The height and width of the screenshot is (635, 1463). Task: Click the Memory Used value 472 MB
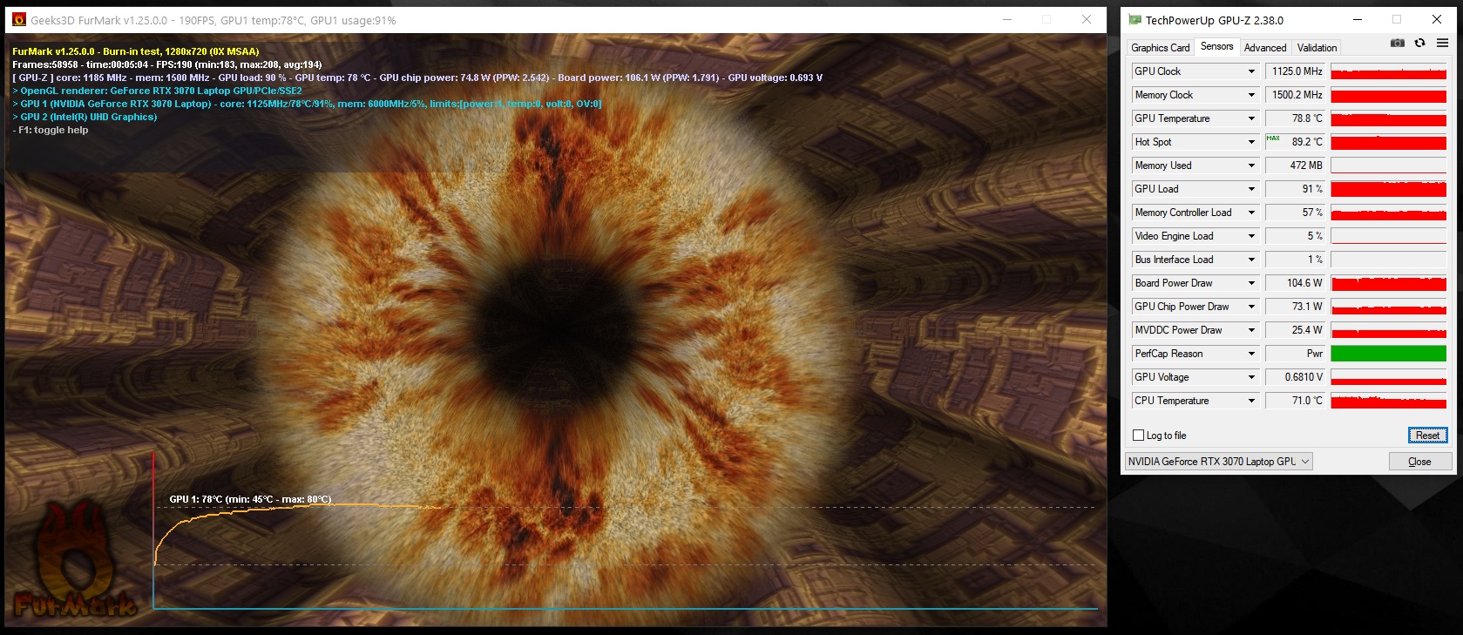[1295, 166]
